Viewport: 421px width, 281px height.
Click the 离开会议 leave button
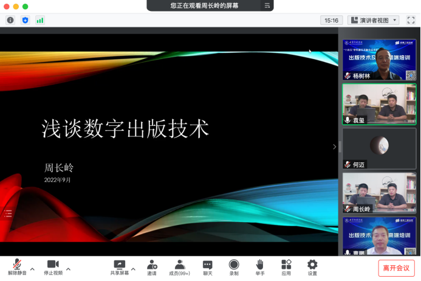click(x=396, y=268)
